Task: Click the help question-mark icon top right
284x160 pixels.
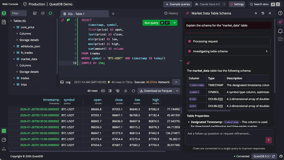Action: click(x=280, y=13)
